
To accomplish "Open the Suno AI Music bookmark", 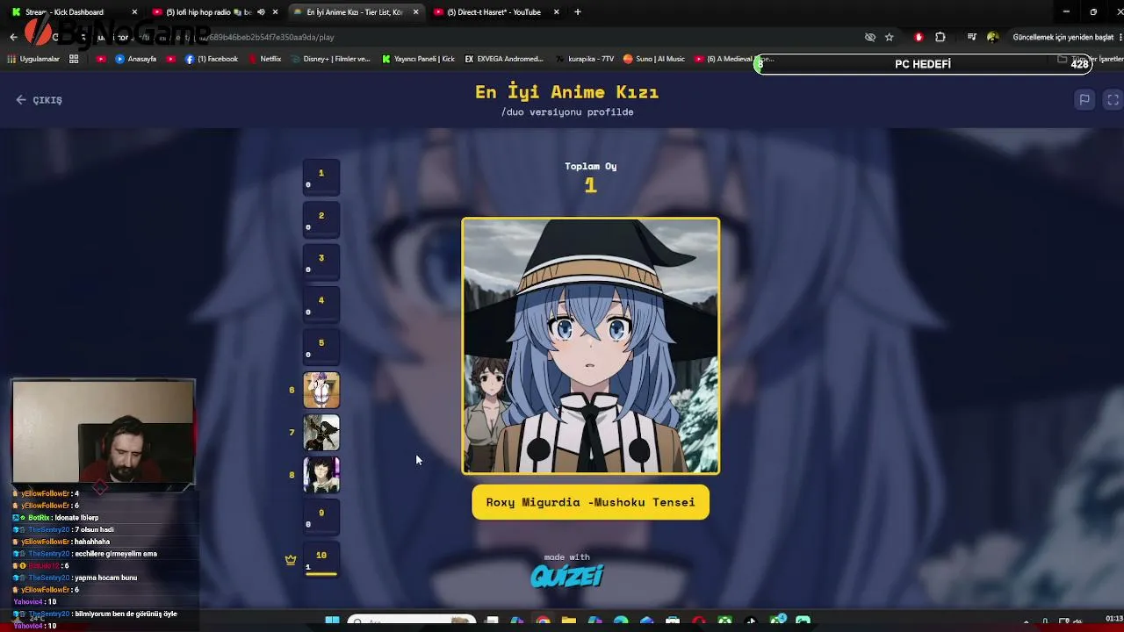I will coord(654,59).
